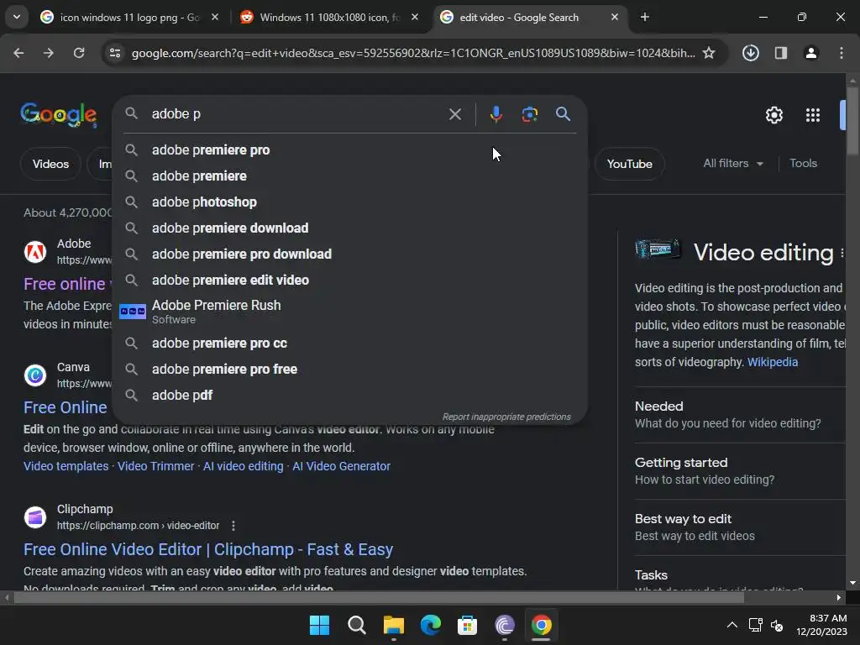Choose suggestion 'adobe premiere edit video'

[349, 281]
